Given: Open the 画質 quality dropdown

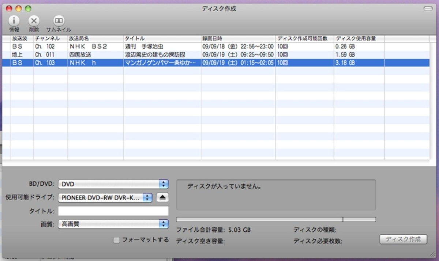Looking at the screenshot, I should click(113, 224).
